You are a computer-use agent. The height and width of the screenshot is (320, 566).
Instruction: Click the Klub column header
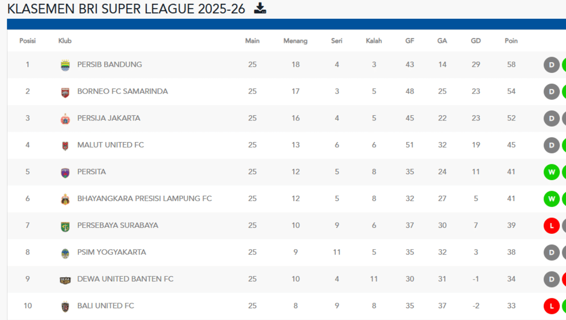(x=65, y=40)
